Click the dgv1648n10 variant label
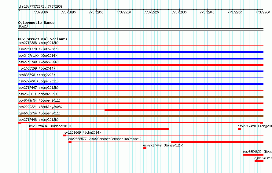The height and width of the screenshot is (173, 272). click(x=263, y=158)
